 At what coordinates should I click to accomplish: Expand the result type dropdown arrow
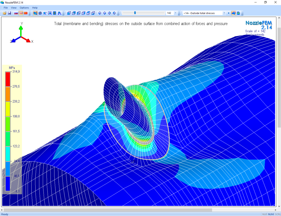coord(224,13)
